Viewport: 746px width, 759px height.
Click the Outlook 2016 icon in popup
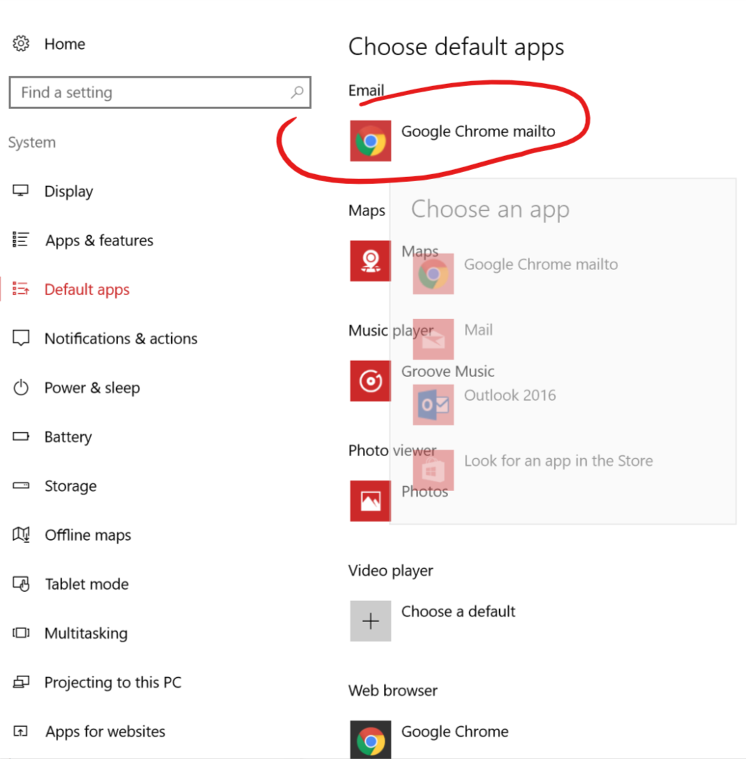(433, 404)
